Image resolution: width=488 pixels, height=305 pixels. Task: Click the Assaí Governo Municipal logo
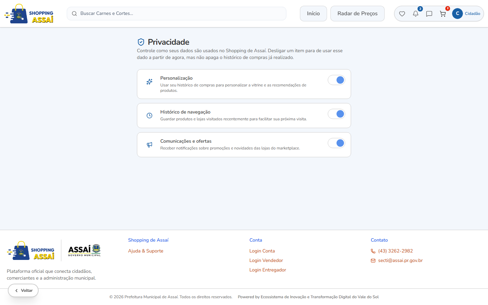tap(84, 250)
